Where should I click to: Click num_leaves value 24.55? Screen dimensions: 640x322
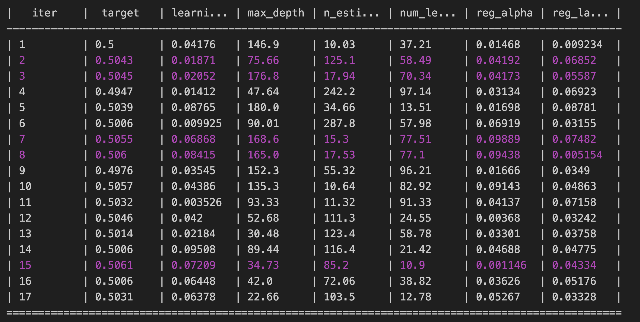pyautogui.click(x=416, y=218)
